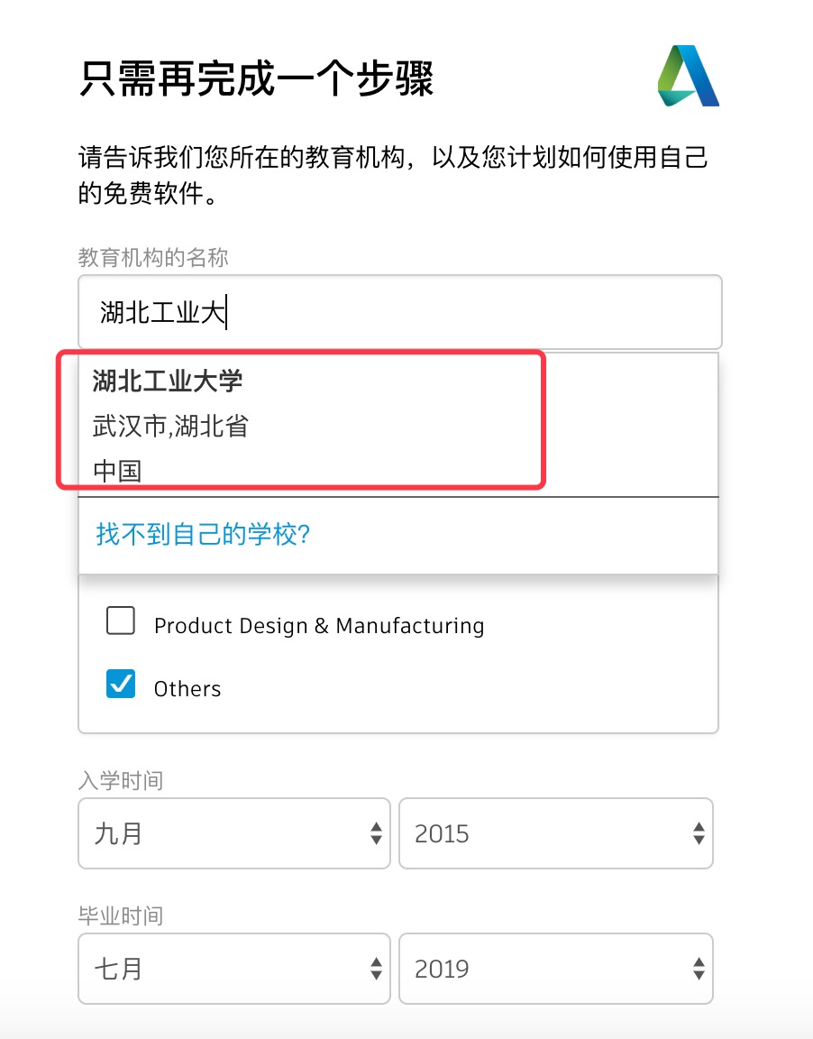Click the up-down arrows beside 七月
813x1039 pixels.
[376, 970]
